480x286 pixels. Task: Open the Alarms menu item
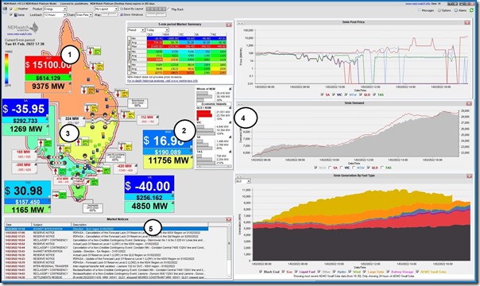coord(461,10)
